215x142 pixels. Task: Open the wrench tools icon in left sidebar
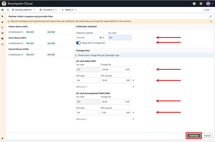pyautogui.click(x=2, y=17)
